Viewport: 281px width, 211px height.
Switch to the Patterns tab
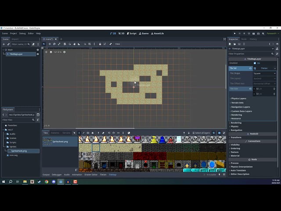pos(55,133)
